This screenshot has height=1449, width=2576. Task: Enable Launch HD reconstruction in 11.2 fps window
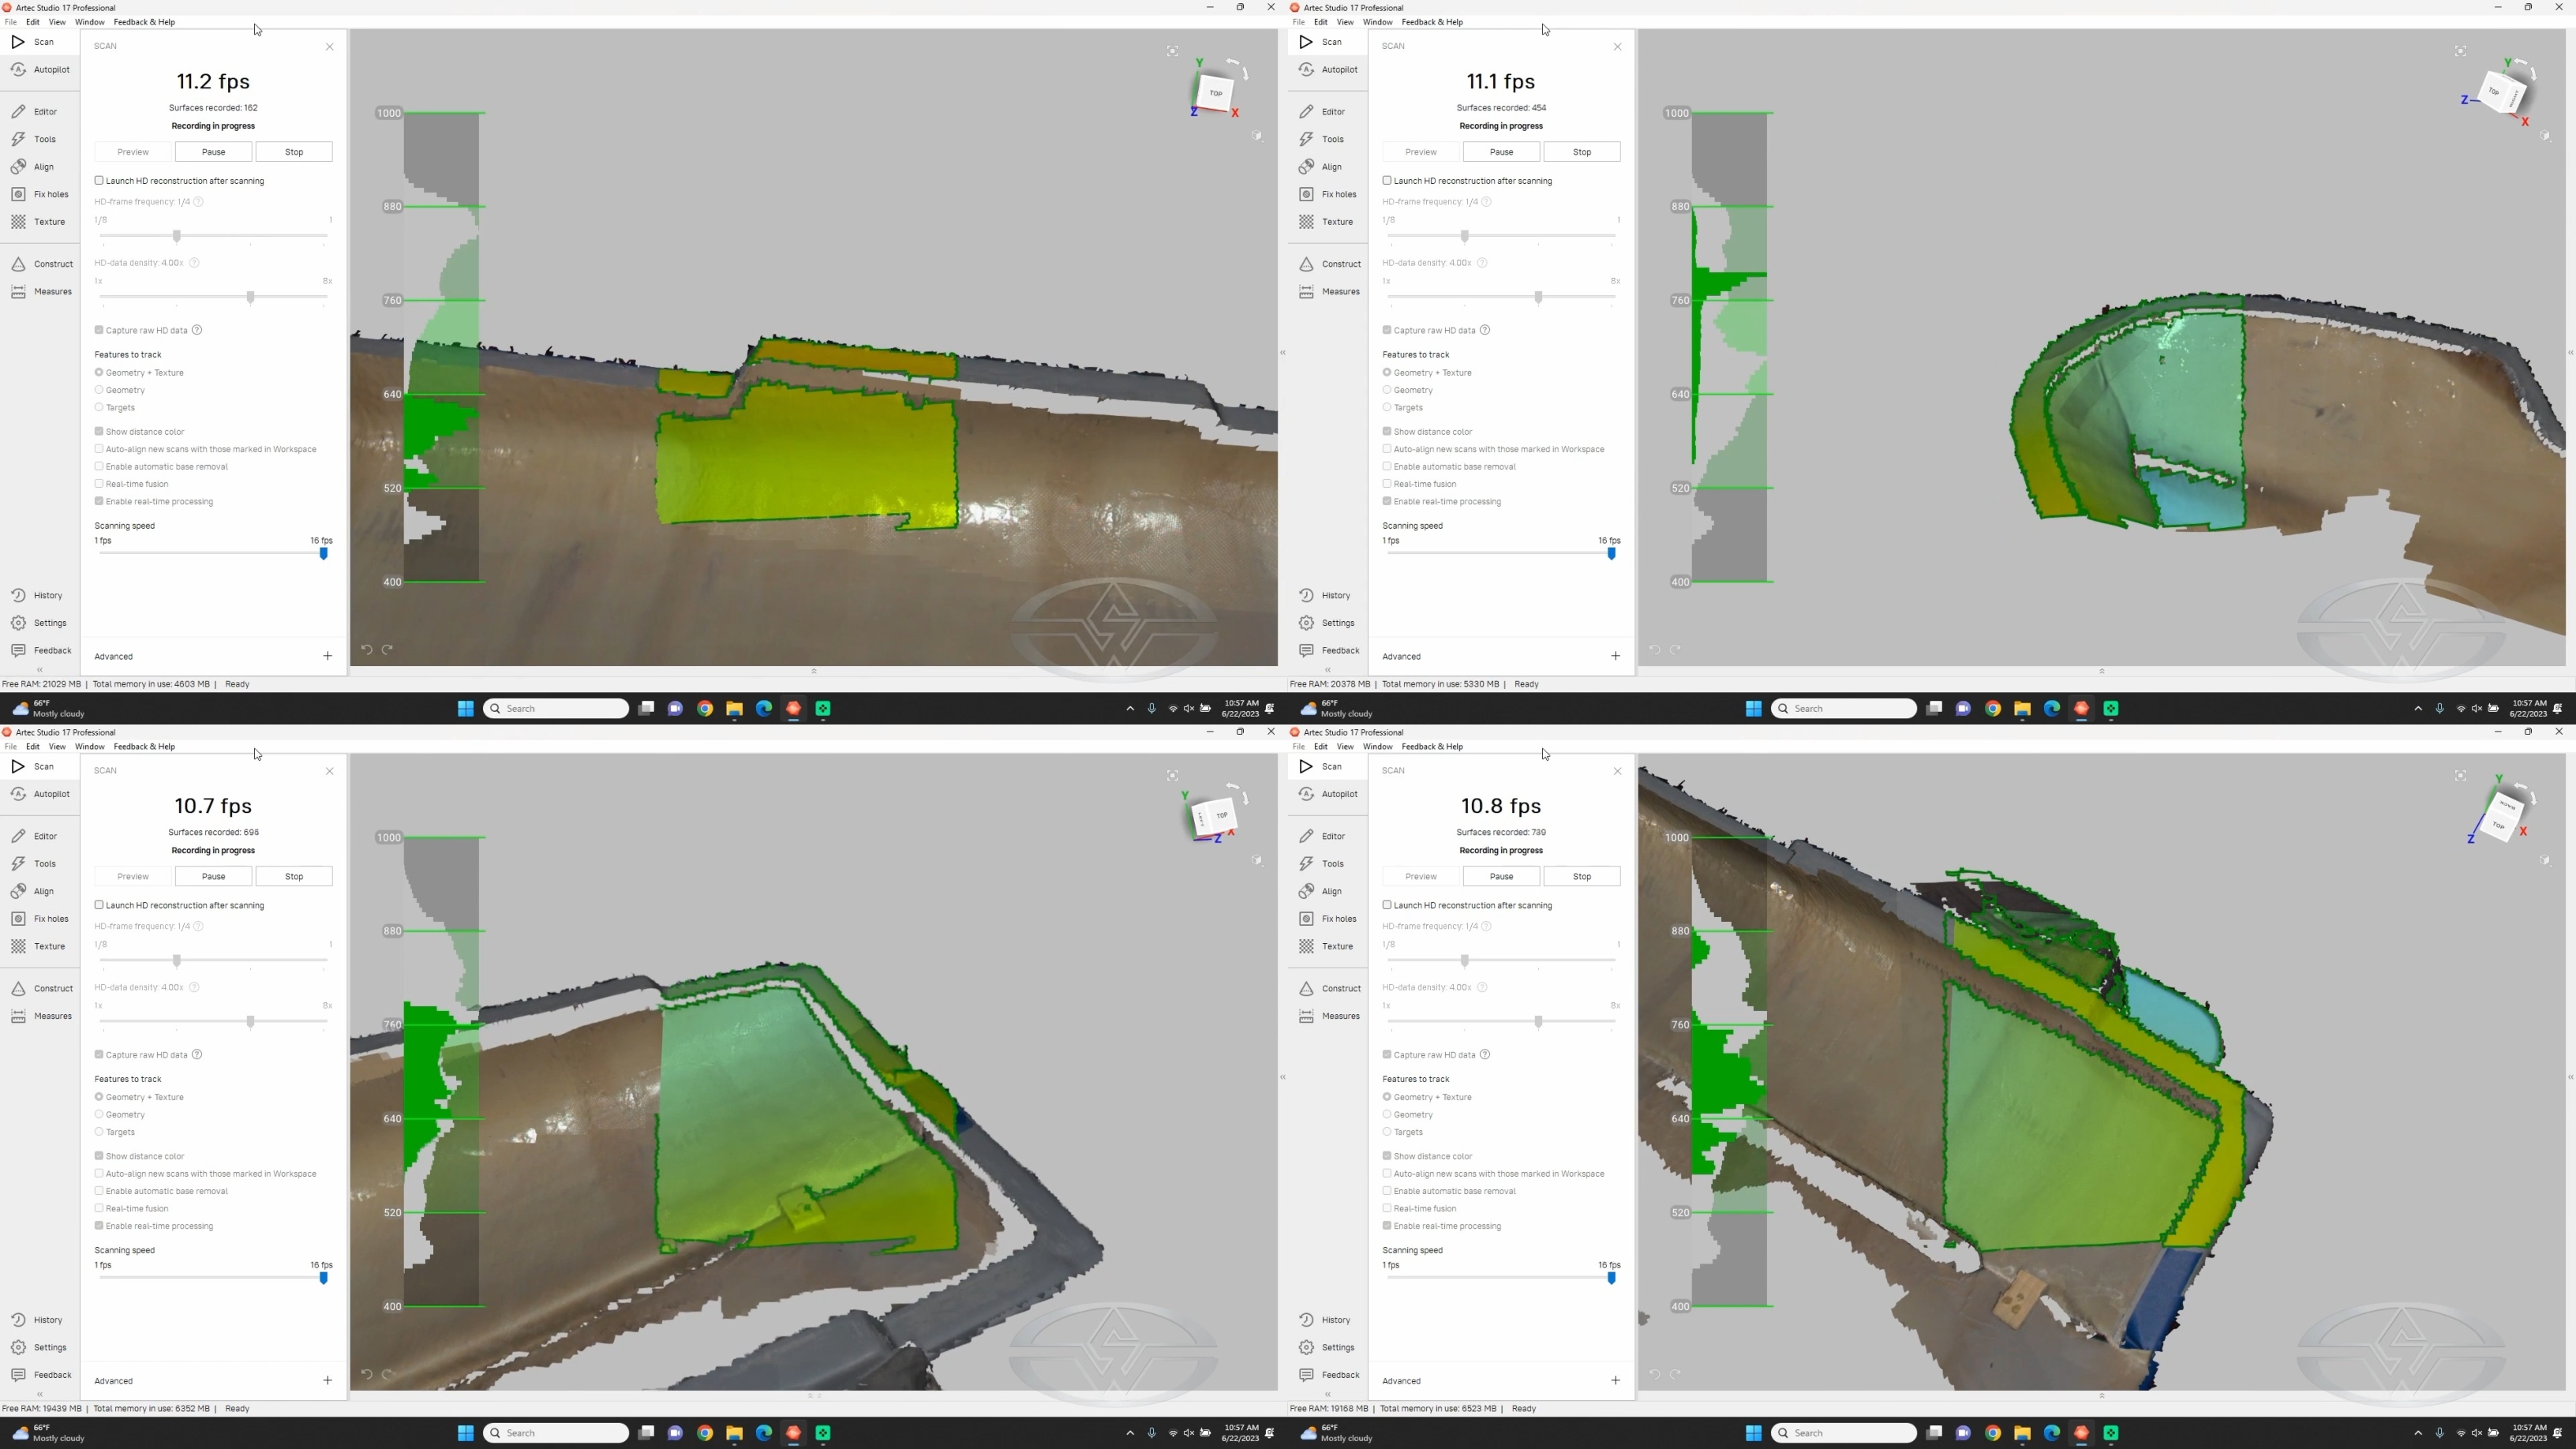[x=99, y=181]
